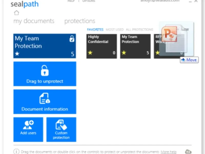205x154 pixels.
Task: Open the Document information tile
Action: 45,102
